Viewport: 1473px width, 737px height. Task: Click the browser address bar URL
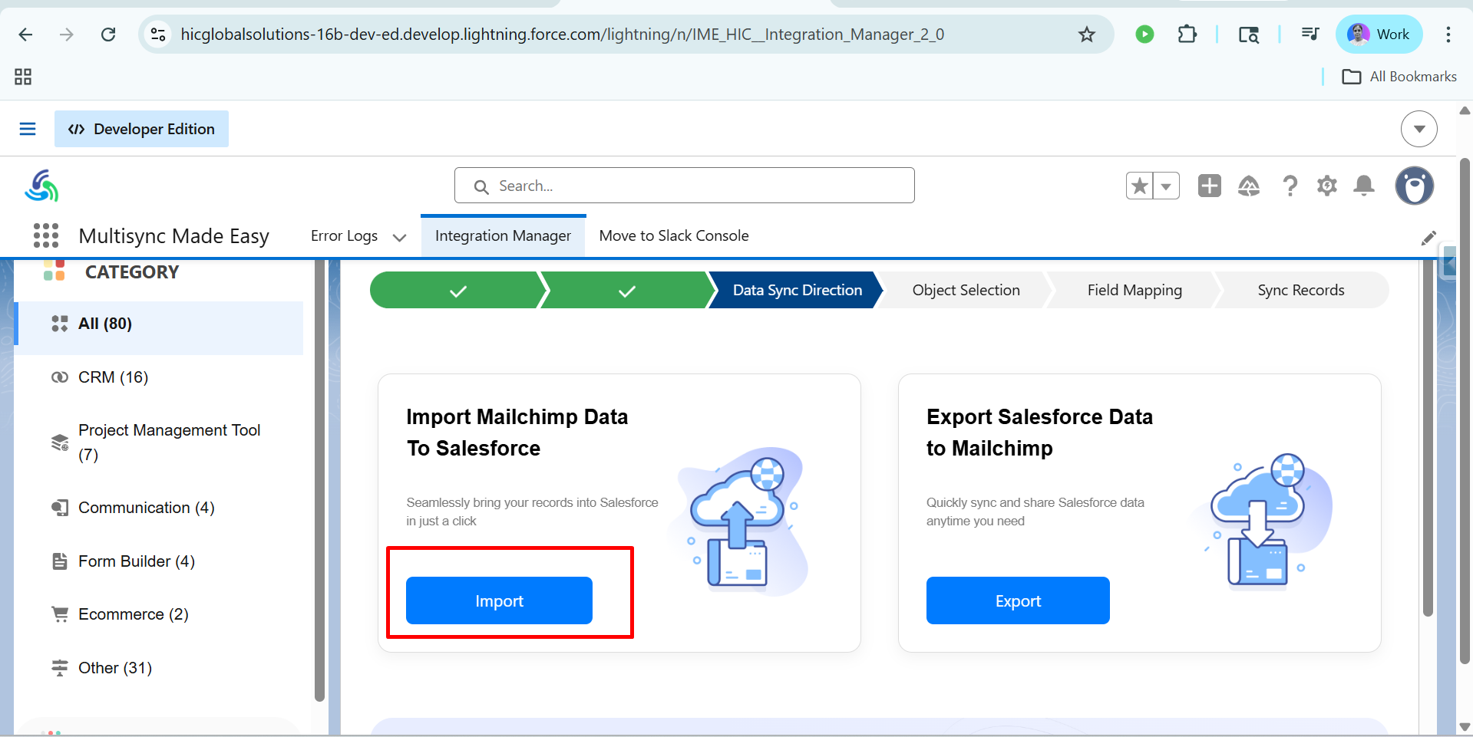[x=562, y=35]
